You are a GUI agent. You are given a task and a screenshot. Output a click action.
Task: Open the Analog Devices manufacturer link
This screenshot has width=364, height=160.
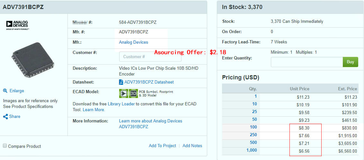coord(133,42)
